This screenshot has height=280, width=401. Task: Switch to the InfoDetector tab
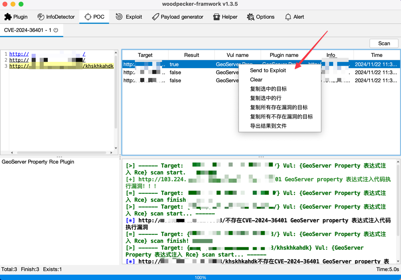pyautogui.click(x=56, y=17)
